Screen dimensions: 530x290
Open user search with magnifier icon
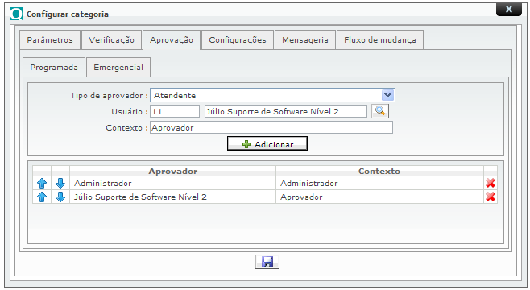[380, 111]
